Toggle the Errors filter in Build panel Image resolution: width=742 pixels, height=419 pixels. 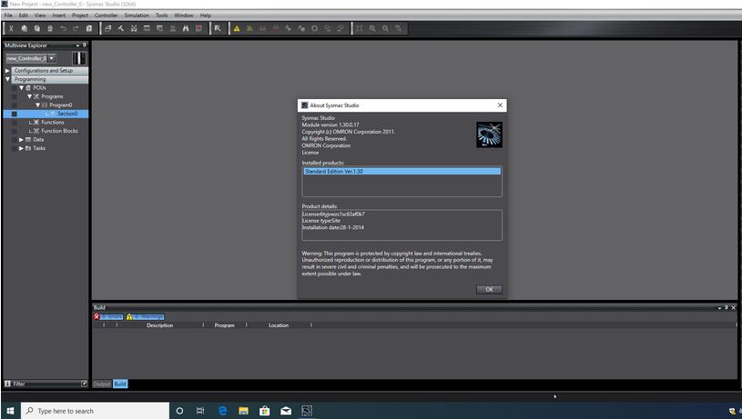pos(108,316)
